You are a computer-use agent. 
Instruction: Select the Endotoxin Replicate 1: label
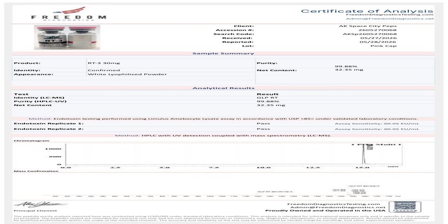tap(49, 124)
